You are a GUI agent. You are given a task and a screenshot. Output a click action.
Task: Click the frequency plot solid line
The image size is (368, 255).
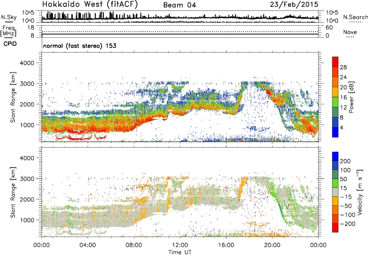click(x=180, y=34)
